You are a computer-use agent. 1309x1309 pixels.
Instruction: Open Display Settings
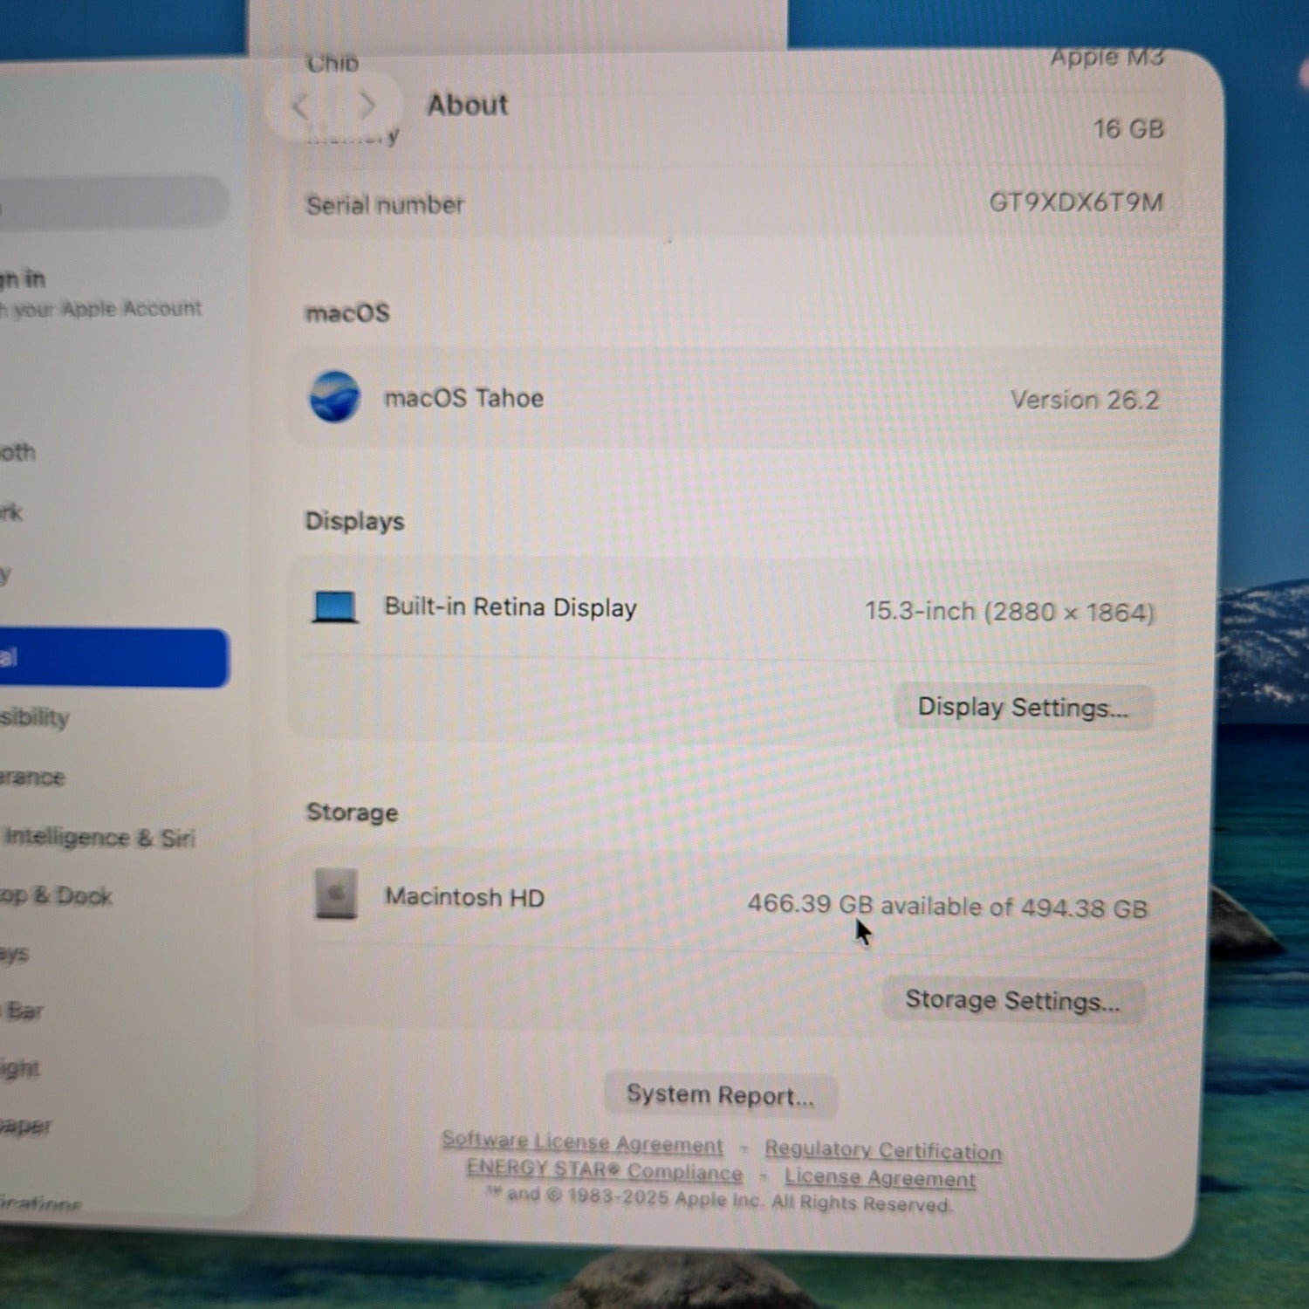tap(1024, 707)
